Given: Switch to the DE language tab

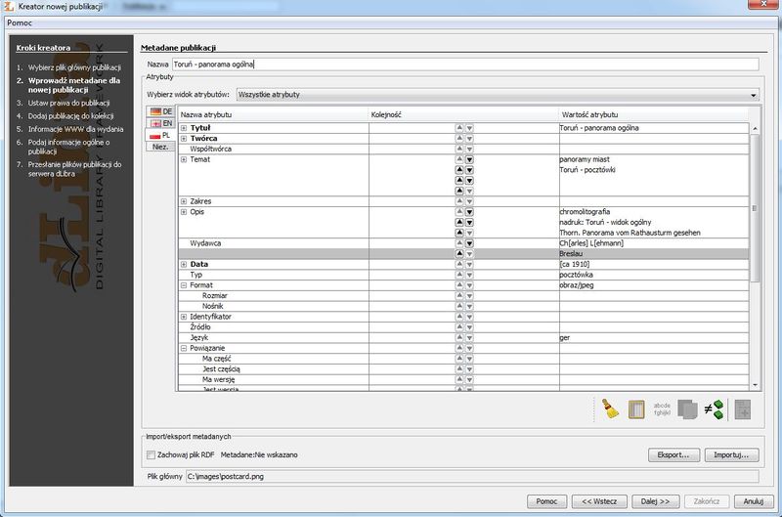Looking at the screenshot, I should point(160,111).
